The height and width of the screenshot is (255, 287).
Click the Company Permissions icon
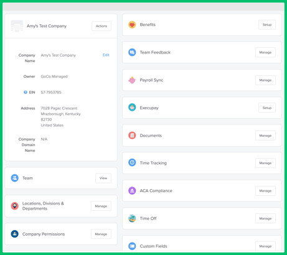point(14,234)
